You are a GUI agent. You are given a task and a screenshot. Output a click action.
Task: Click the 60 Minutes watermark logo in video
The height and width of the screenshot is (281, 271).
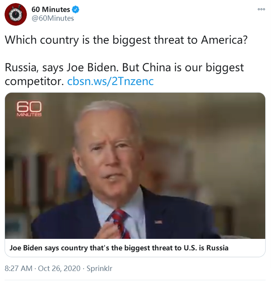(x=29, y=109)
